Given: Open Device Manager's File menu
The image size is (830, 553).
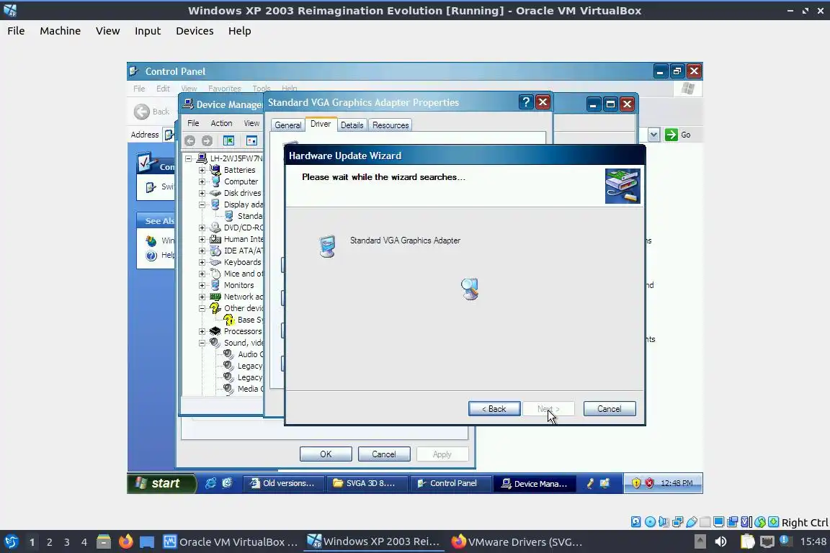Looking at the screenshot, I should click(193, 123).
